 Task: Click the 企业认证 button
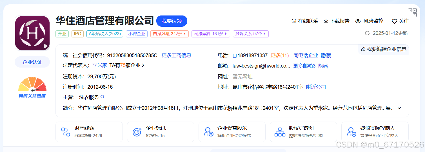pos(32,62)
